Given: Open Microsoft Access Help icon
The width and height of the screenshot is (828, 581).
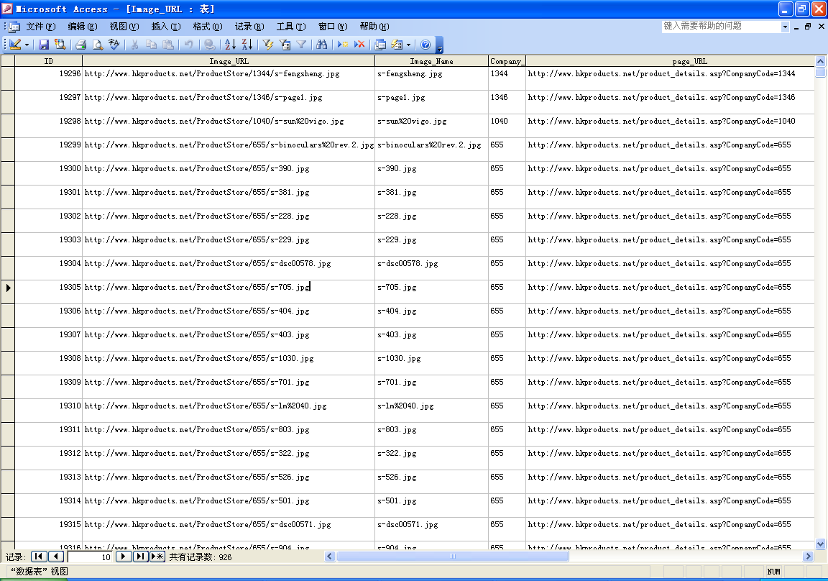Looking at the screenshot, I should coord(425,45).
